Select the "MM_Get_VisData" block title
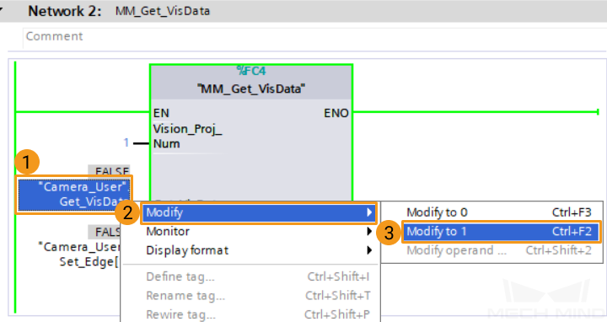The height and width of the screenshot is (322, 607). click(x=251, y=89)
